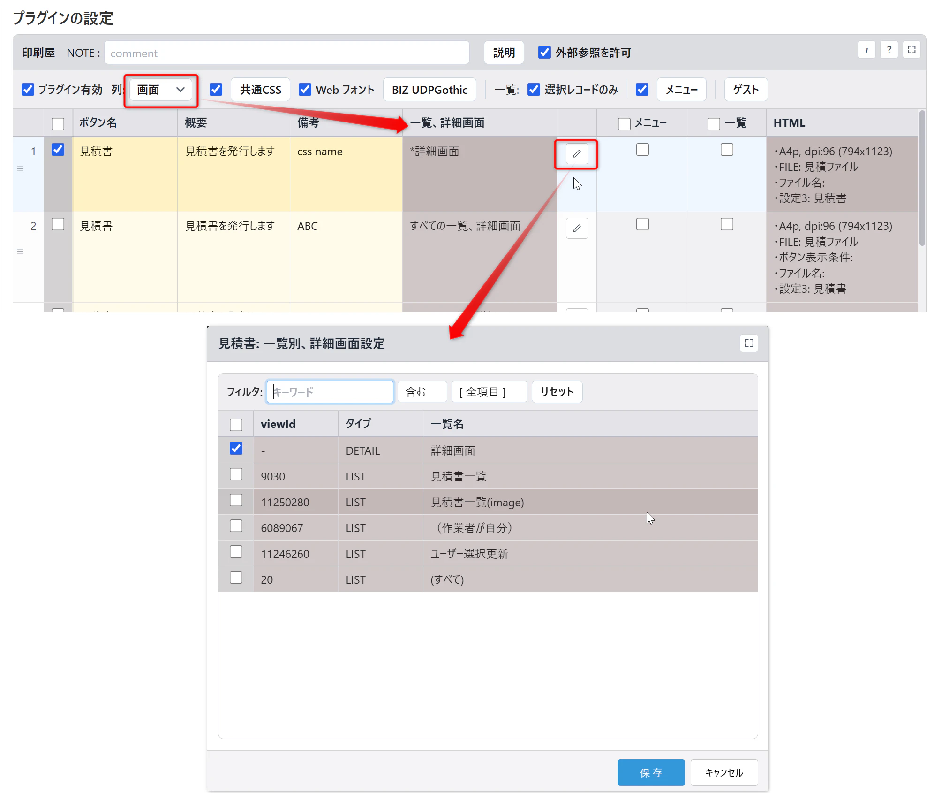Screen dimensions: 934x793
Task: Click the ゲスト button
Action: (746, 90)
